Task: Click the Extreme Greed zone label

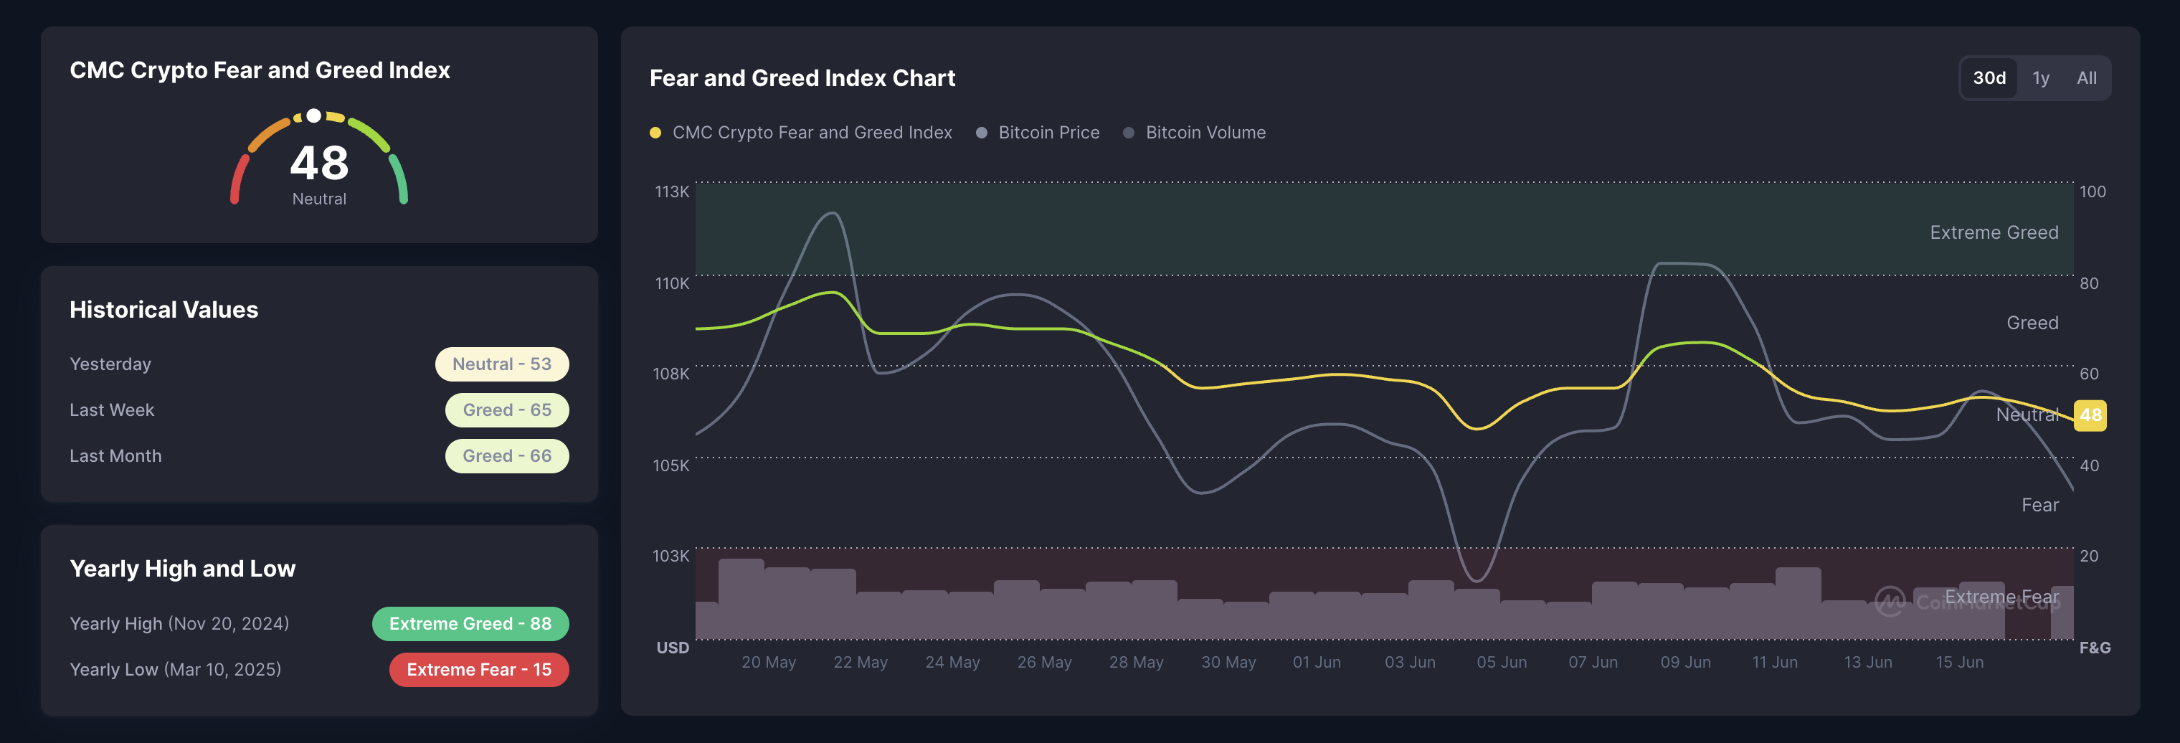Action: coord(1994,232)
